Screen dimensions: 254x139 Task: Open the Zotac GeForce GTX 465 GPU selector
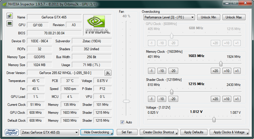[50, 132]
